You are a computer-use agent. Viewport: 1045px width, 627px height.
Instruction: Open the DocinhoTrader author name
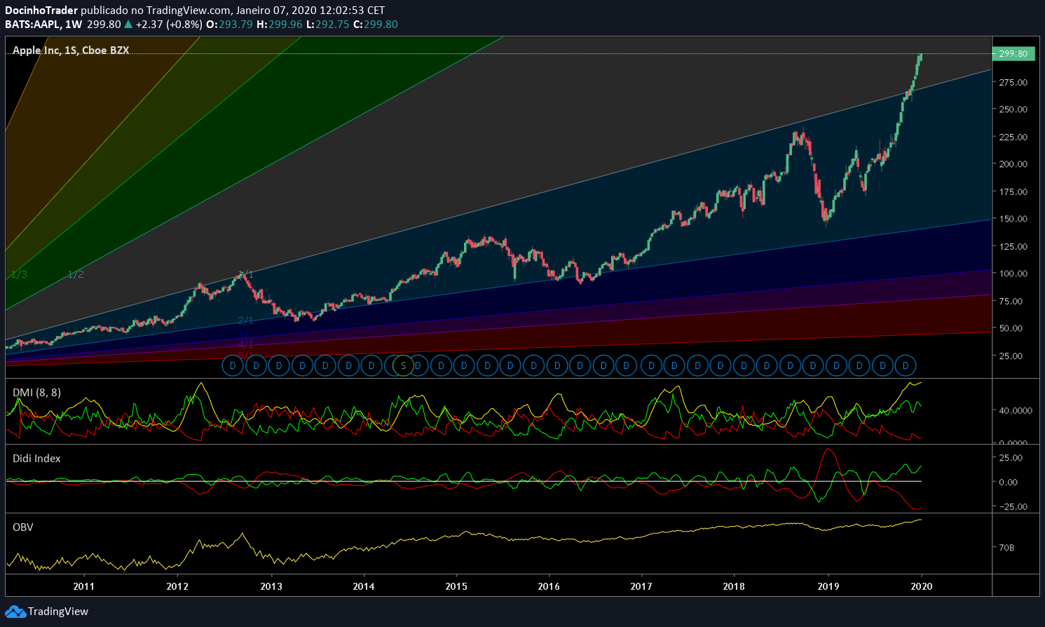pos(41,11)
